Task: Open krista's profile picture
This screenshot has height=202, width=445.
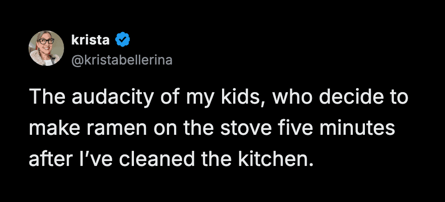Action: click(46, 48)
